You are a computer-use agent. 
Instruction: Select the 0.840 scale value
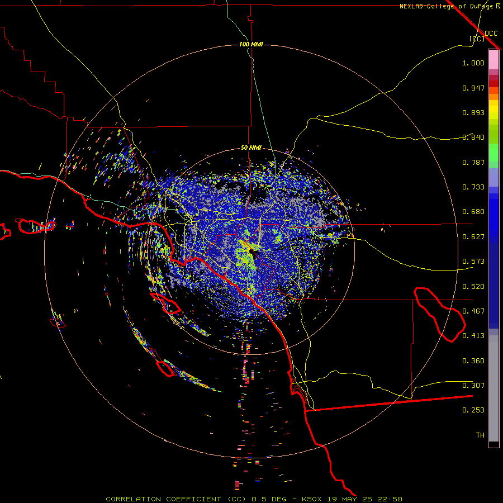click(473, 137)
